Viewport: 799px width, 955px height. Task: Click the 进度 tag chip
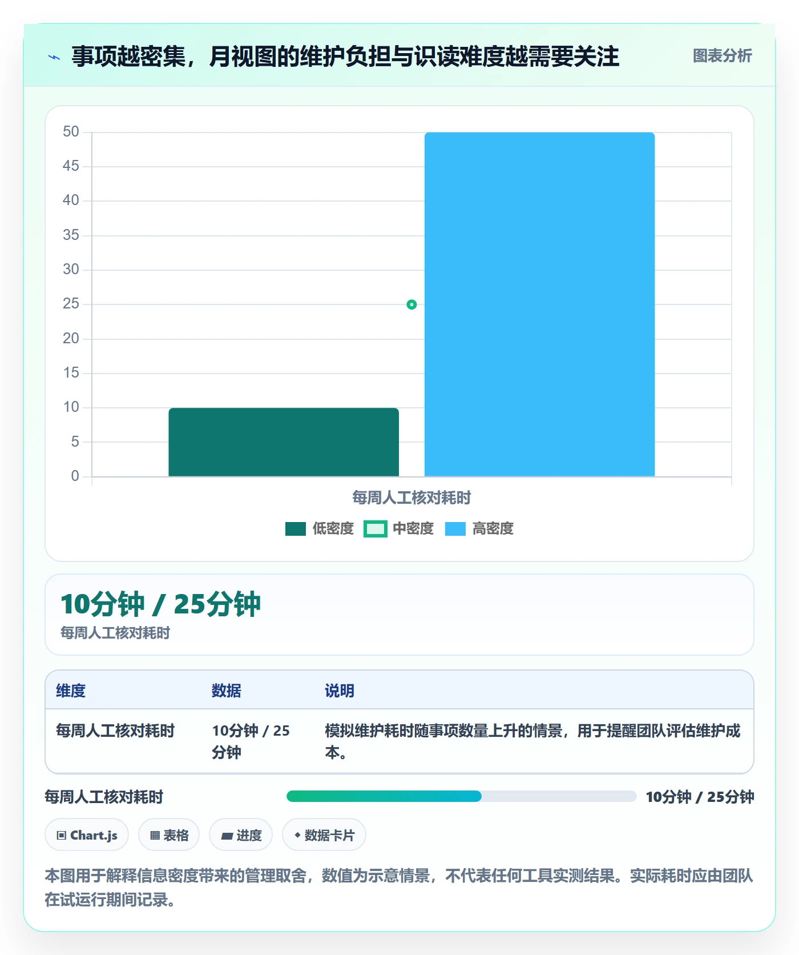pos(241,835)
